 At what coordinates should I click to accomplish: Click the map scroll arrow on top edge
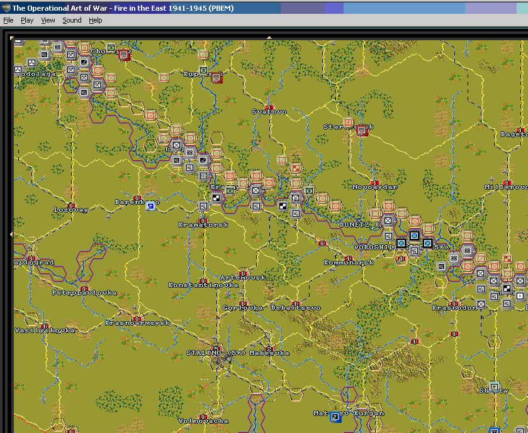269,38
